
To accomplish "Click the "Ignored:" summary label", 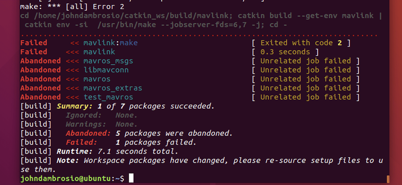I will pyautogui.click(x=84, y=115).
